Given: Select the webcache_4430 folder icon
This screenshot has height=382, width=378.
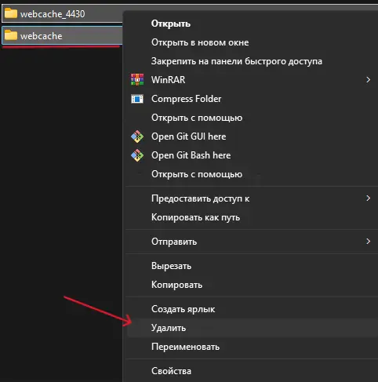Looking at the screenshot, I should click(11, 13).
